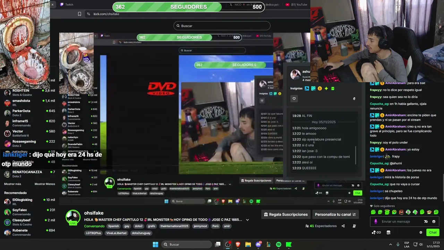The height and width of the screenshot is (250, 444).
Task: Click Personaliza tu canal button
Action: point(335,215)
